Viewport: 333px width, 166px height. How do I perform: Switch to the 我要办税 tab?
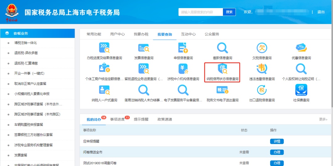click(x=141, y=34)
